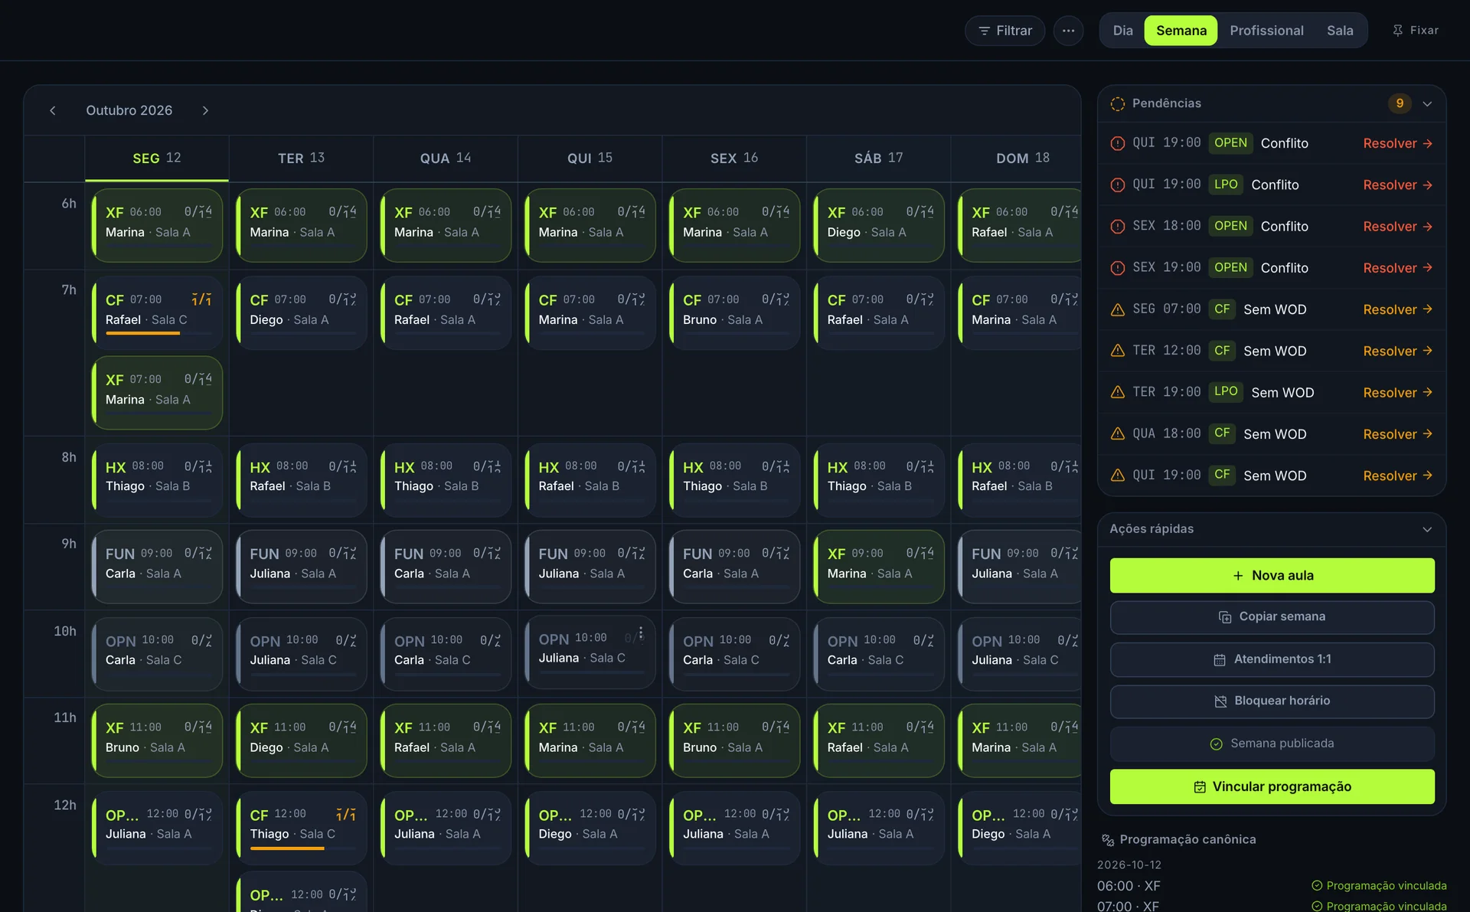Resolve the QUI 19:00 LPO conflict
This screenshot has height=912, width=1470.
tap(1397, 185)
